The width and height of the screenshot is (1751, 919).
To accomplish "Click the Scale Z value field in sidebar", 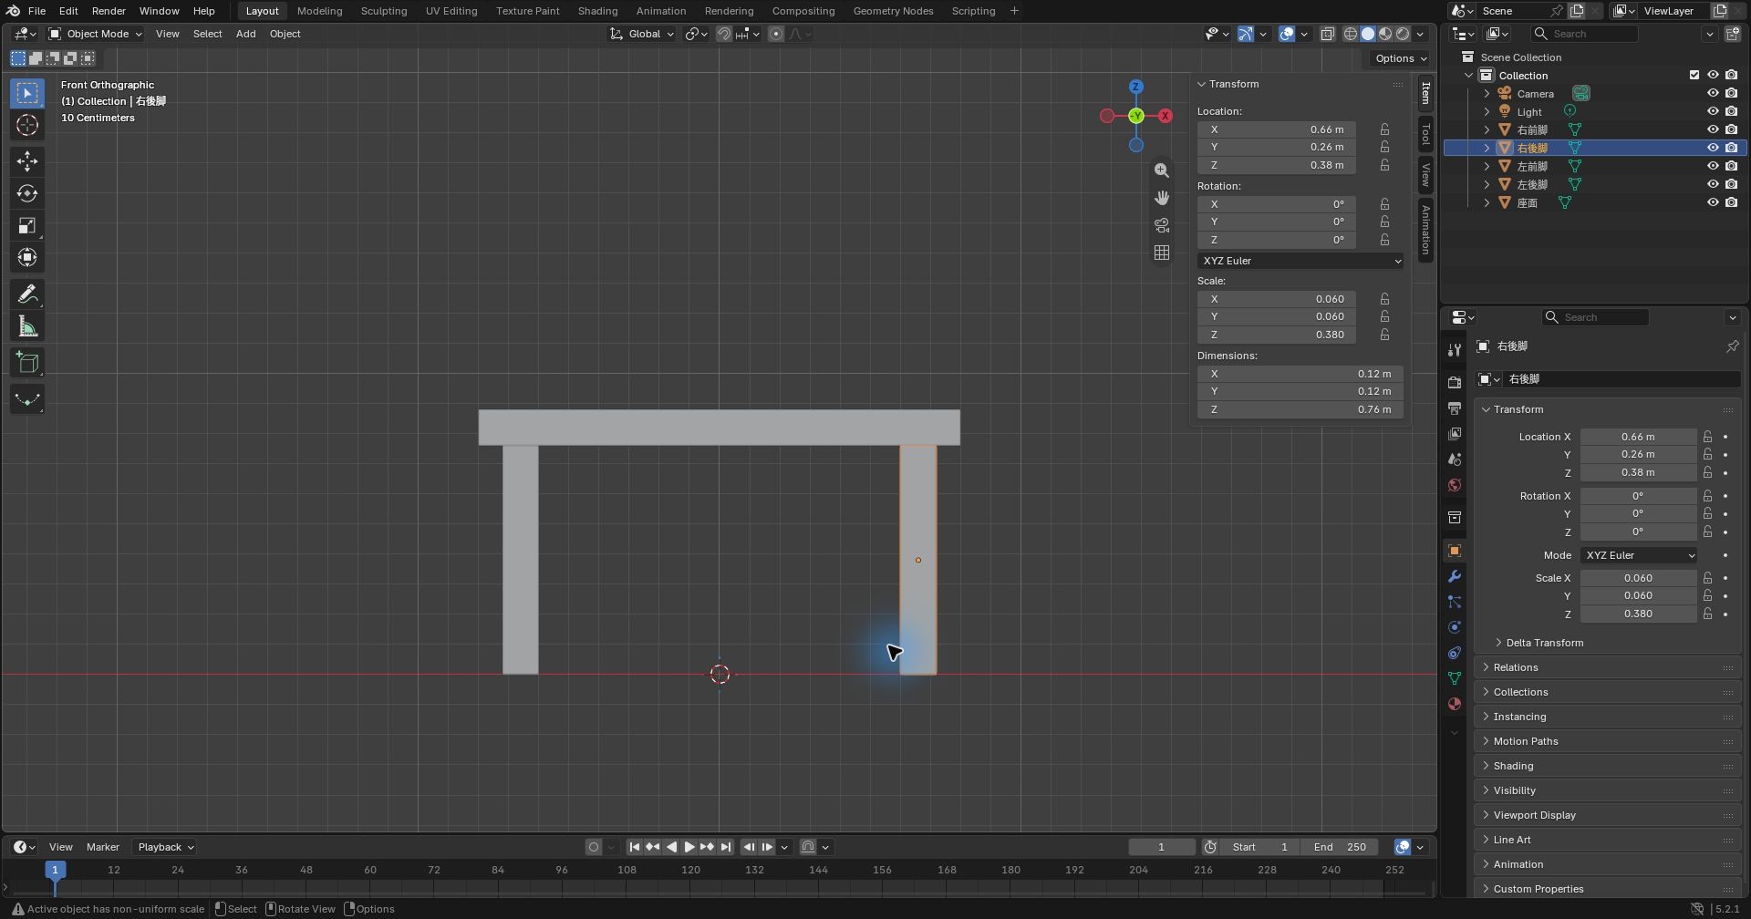I will [x=1276, y=335].
